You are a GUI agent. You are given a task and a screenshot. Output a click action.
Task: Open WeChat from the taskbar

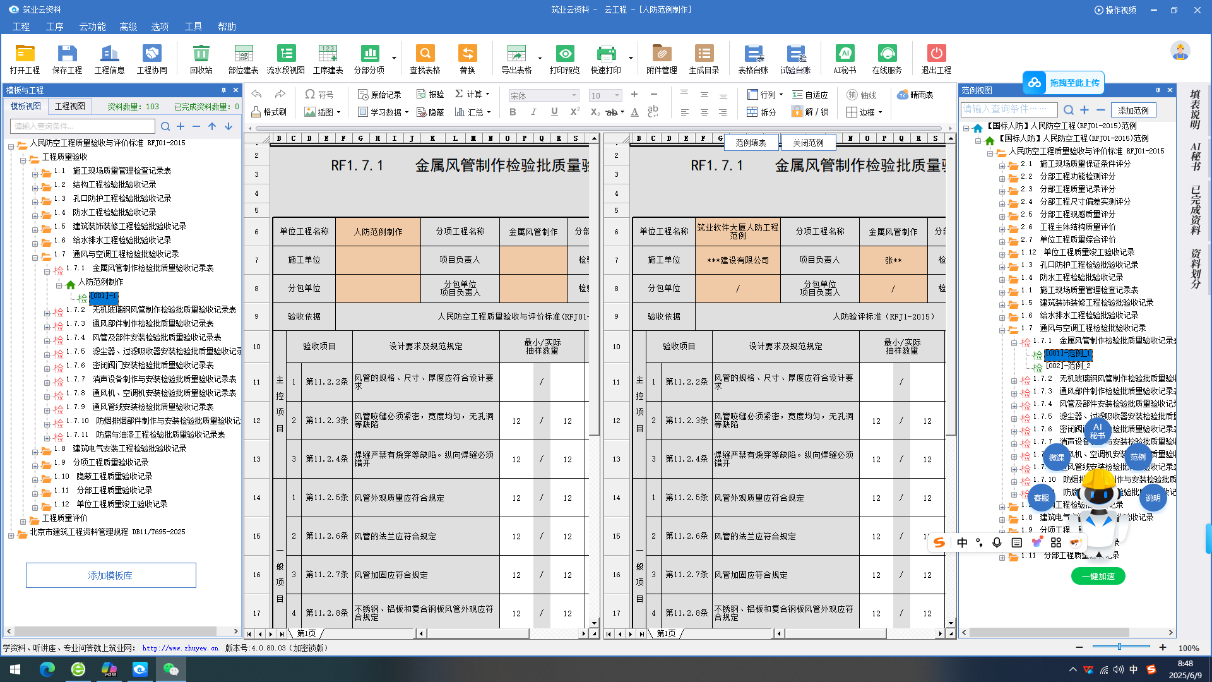[170, 669]
